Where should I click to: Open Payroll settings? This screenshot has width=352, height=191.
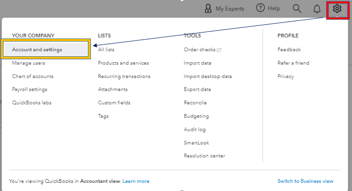click(x=29, y=89)
